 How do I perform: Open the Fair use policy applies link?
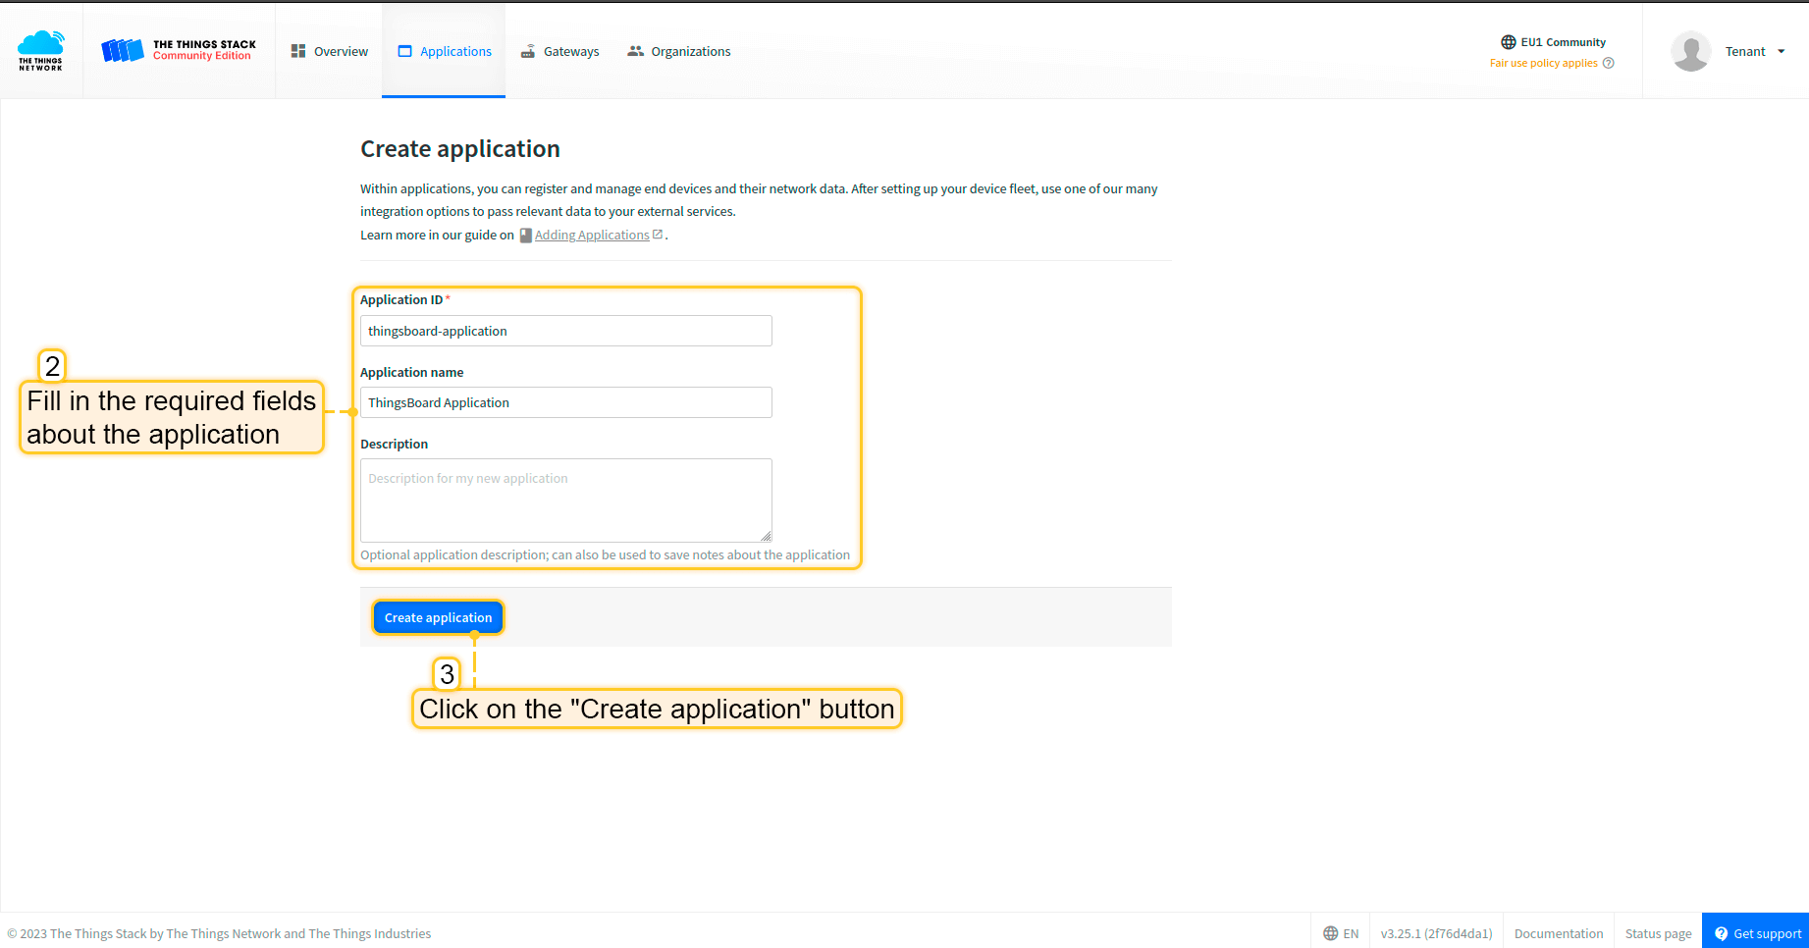click(1543, 64)
